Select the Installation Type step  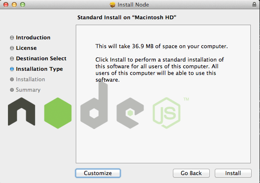[x=39, y=69]
